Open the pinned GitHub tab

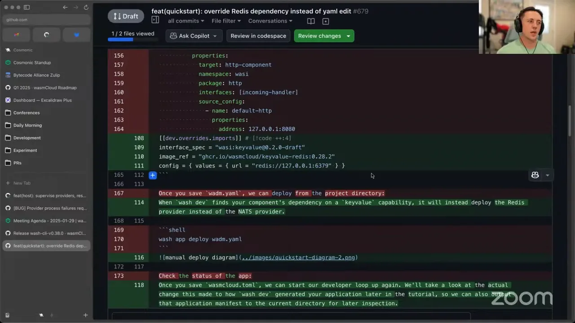[47, 35]
